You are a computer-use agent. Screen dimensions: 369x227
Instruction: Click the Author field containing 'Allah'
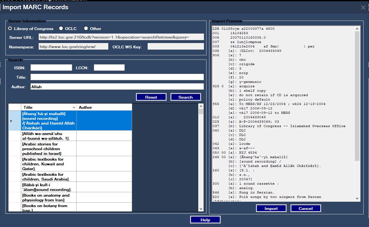(x=117, y=86)
